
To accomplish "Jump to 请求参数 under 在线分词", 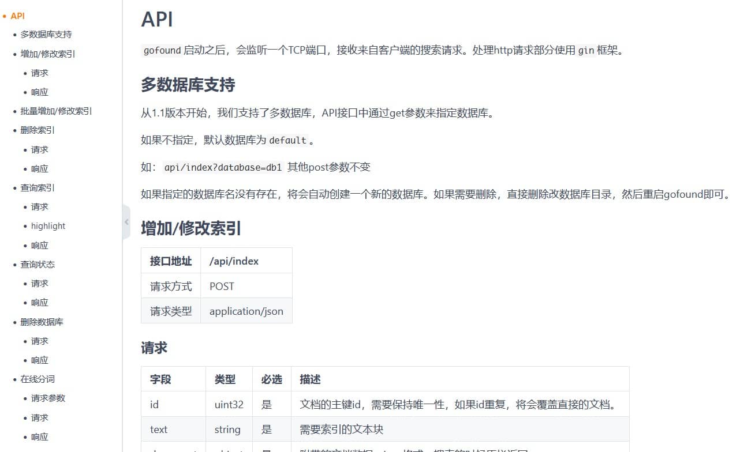I will pos(48,398).
